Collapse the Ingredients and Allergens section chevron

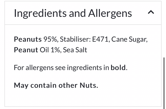pyautogui.click(x=151, y=12)
